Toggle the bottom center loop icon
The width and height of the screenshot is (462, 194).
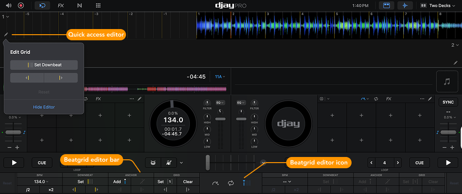[231, 183]
